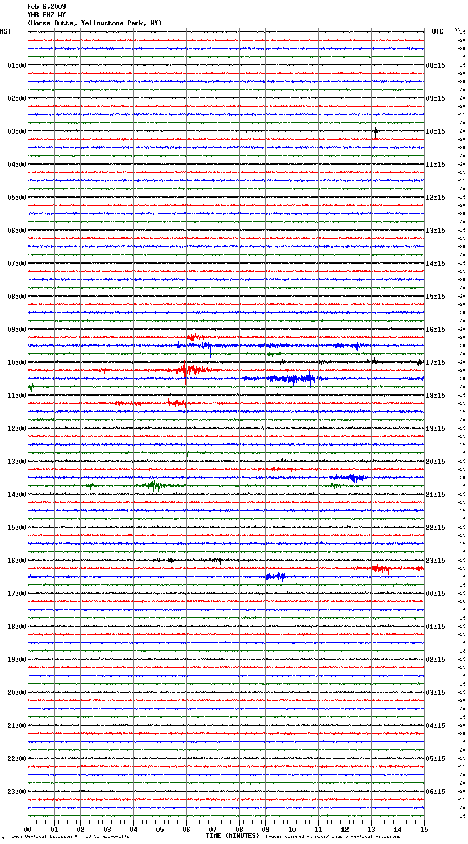Select the 08:15 UTC time label
468x844 pixels.
coord(436,65)
